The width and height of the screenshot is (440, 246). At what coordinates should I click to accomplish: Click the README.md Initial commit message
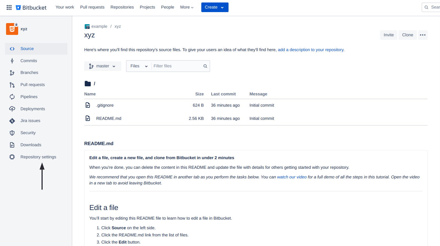click(x=262, y=118)
